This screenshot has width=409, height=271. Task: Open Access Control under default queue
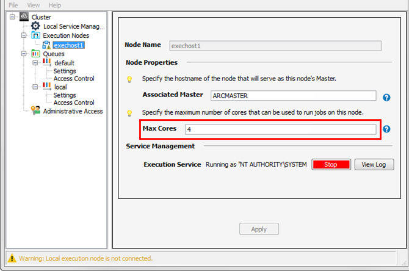pos(74,79)
